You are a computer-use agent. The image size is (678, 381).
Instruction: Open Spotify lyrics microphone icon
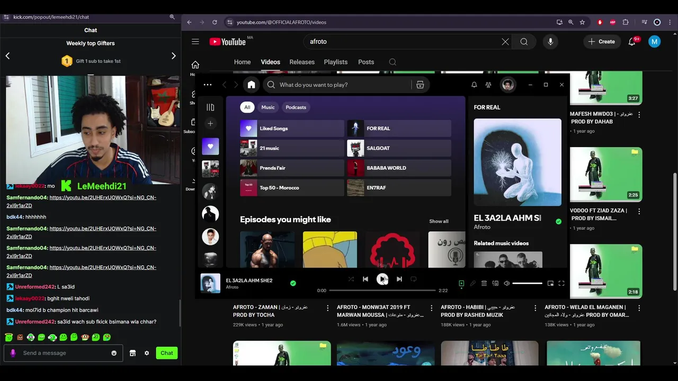(473, 284)
